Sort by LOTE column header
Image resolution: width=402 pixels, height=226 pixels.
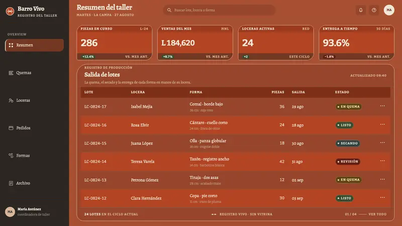tap(89, 92)
